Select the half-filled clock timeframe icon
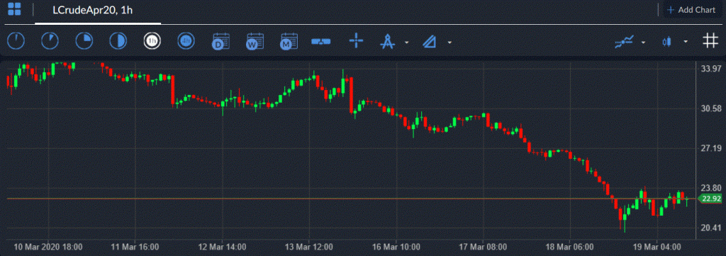 tap(118, 41)
